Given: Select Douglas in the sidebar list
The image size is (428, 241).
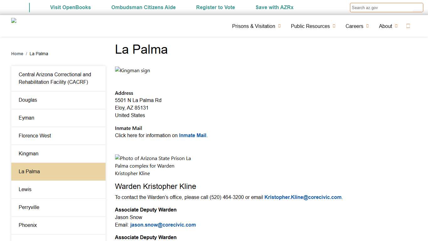Looking at the screenshot, I should click(x=28, y=100).
